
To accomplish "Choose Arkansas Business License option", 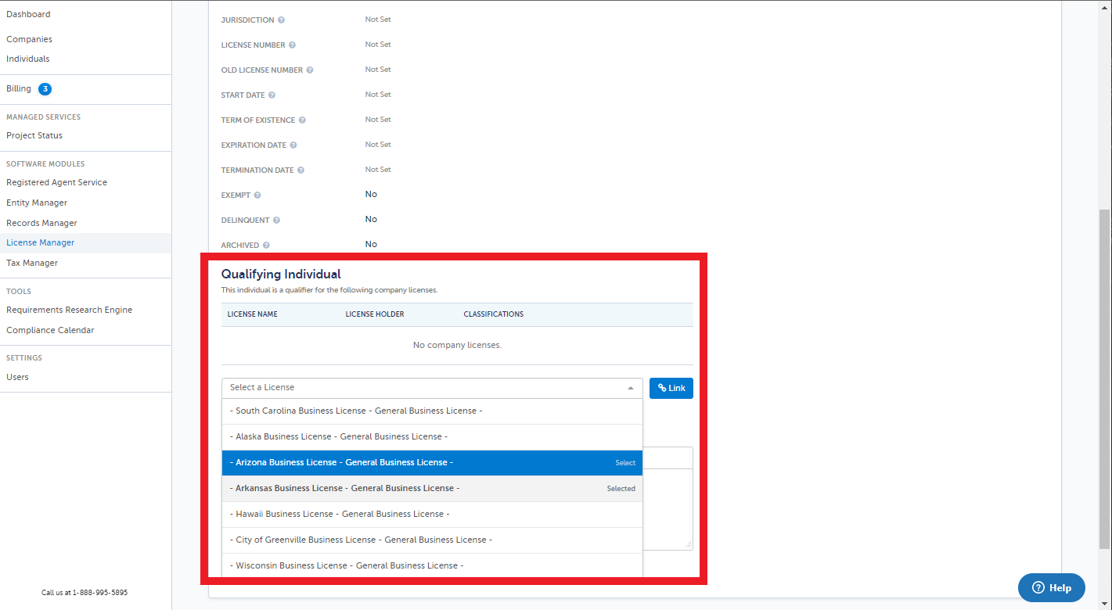I will 432,489.
